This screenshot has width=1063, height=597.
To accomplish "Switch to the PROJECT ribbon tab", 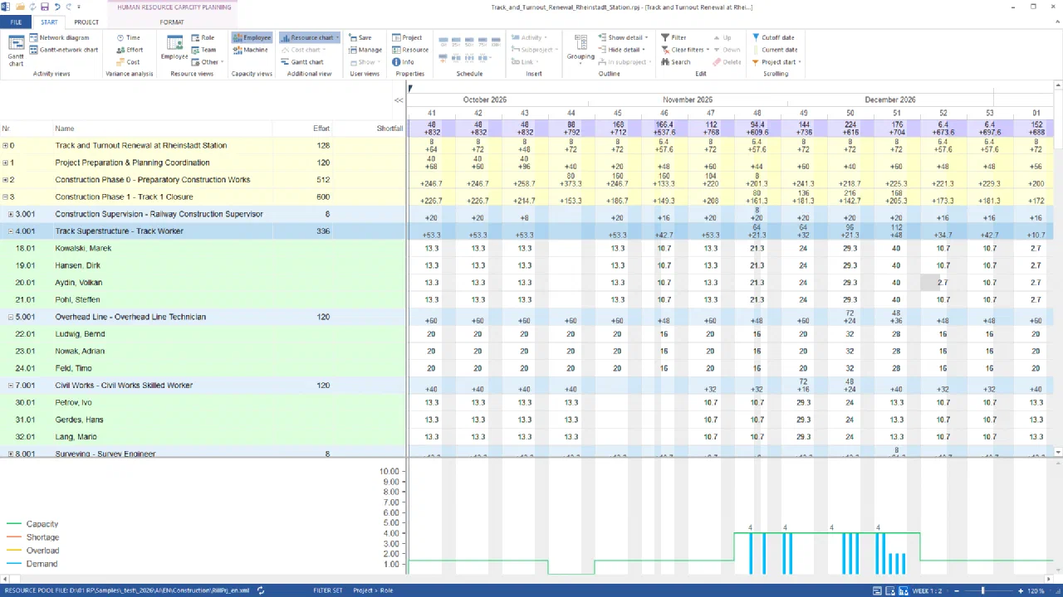I will tap(86, 22).
